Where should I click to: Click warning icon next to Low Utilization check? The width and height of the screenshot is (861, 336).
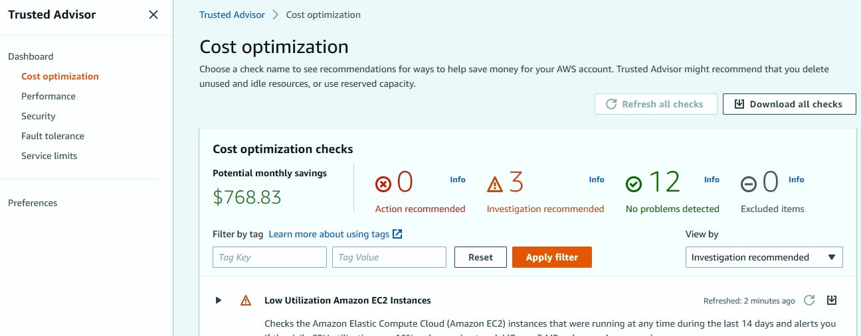point(246,300)
